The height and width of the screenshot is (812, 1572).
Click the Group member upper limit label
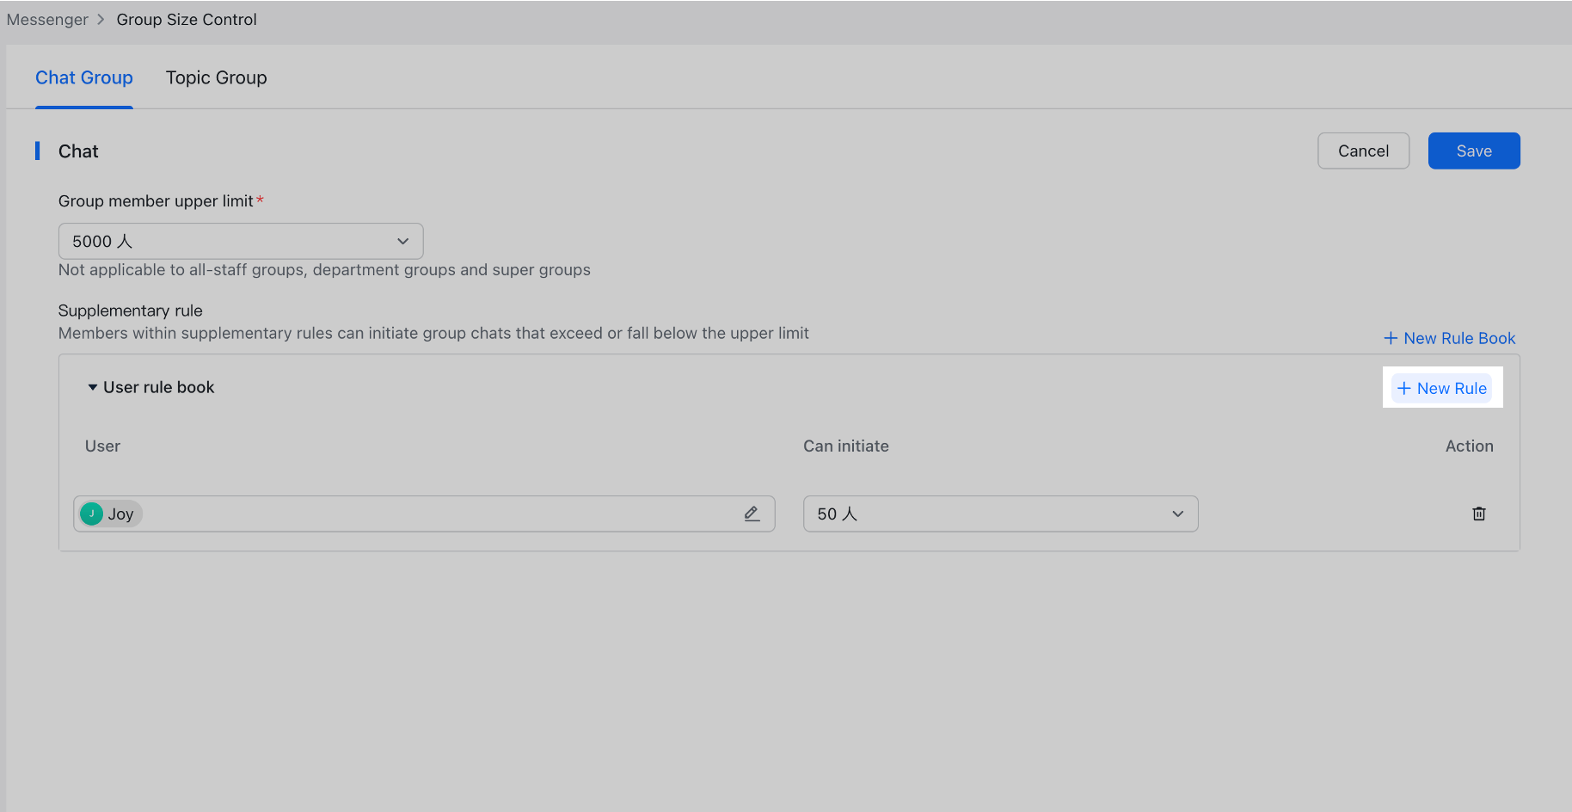tap(156, 200)
